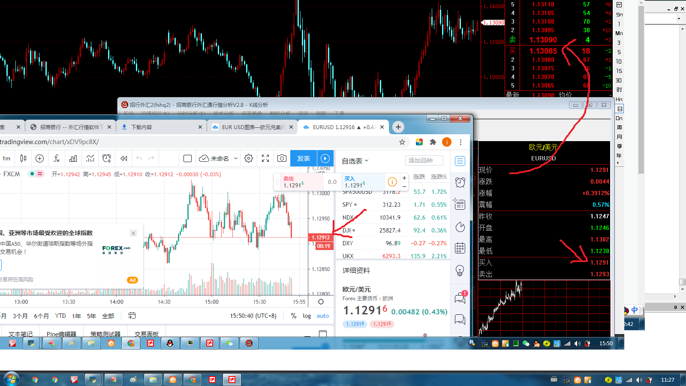Switch to the 招商银行 外汇行情软件 browser tab

(x=71, y=127)
